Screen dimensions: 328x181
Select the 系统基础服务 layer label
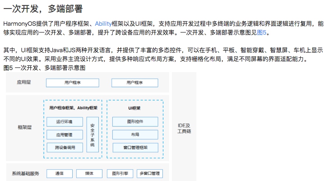click(25, 174)
